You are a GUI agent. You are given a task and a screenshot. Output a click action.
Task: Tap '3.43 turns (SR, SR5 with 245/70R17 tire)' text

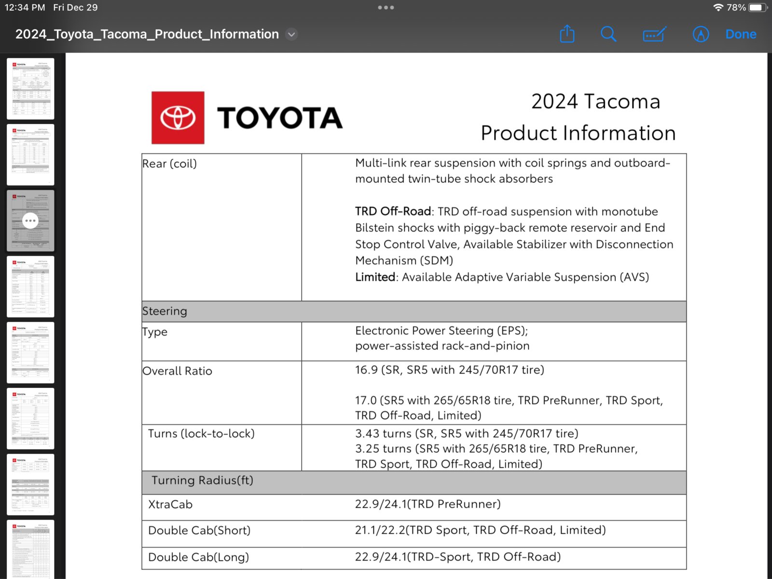point(467,433)
